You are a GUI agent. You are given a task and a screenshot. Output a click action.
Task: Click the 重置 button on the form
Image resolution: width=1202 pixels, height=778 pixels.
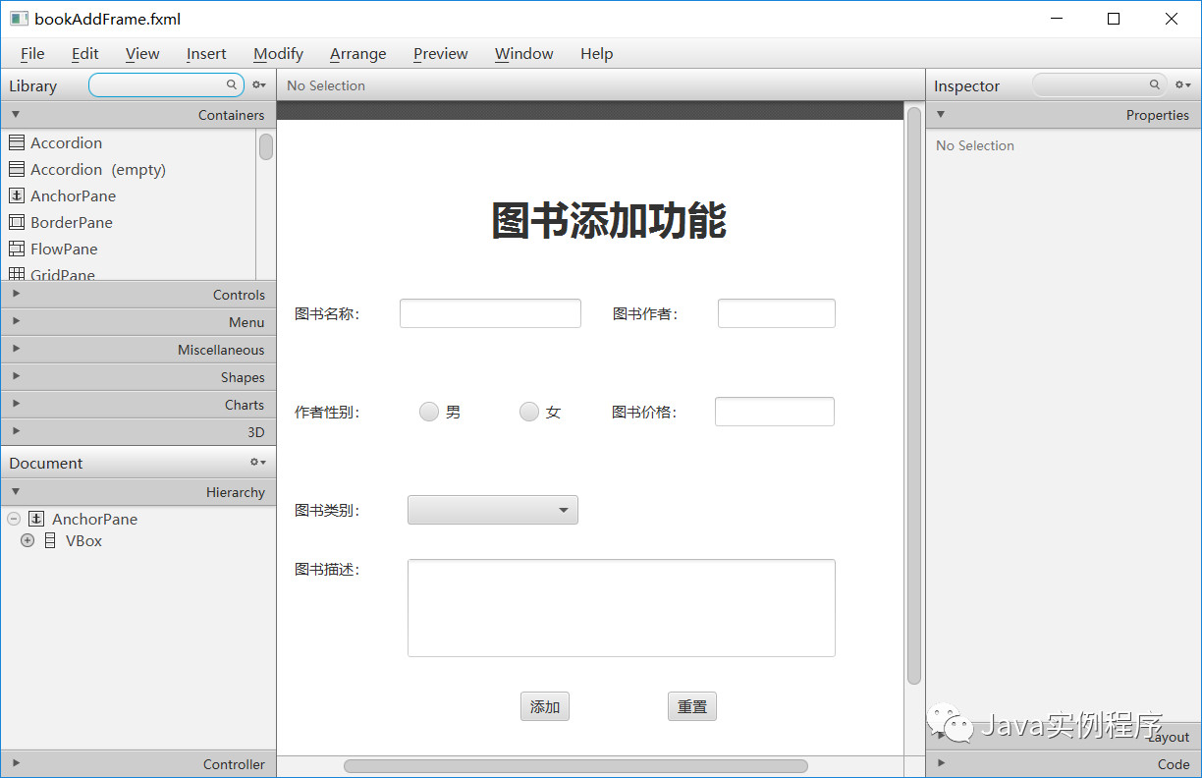click(691, 706)
